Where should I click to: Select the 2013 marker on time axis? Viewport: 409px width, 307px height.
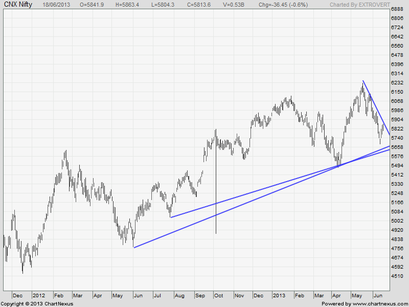[279, 295]
